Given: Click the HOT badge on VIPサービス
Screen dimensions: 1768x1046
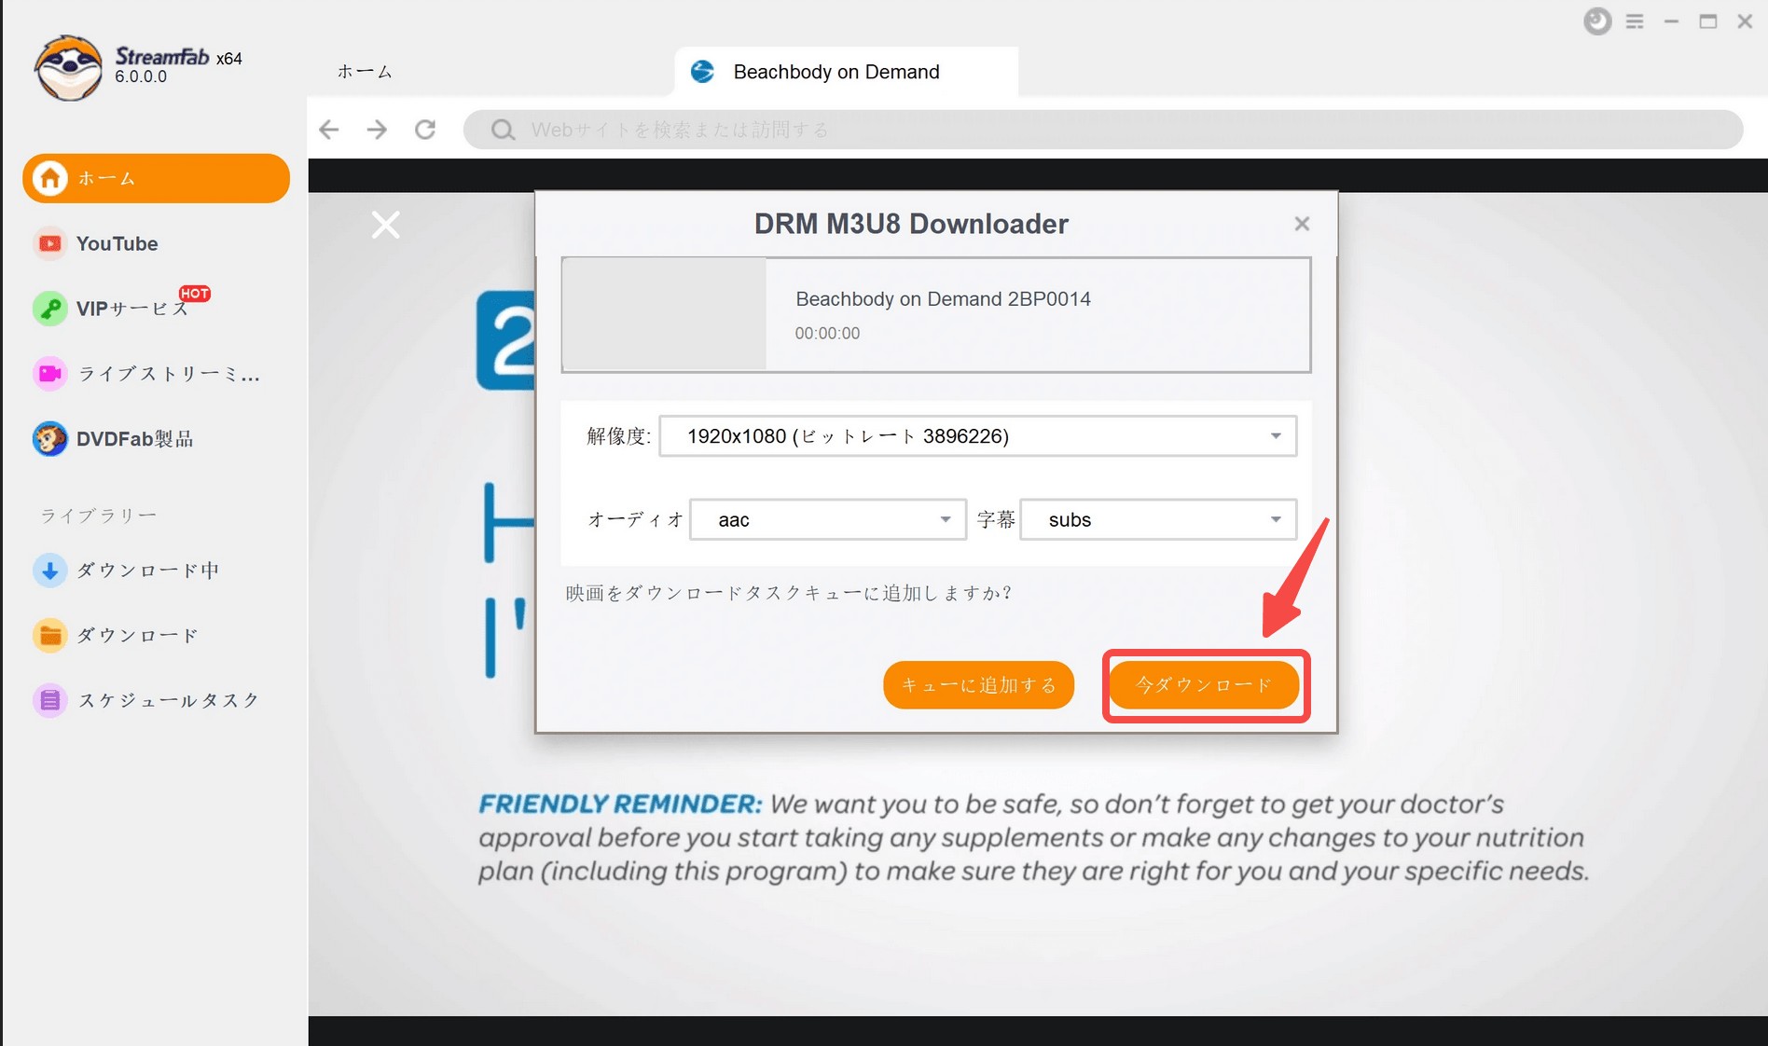Looking at the screenshot, I should (195, 294).
